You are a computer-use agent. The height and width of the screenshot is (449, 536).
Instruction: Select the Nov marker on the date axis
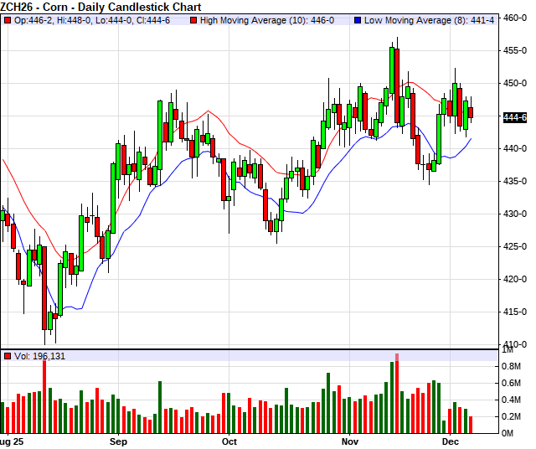[350, 440]
